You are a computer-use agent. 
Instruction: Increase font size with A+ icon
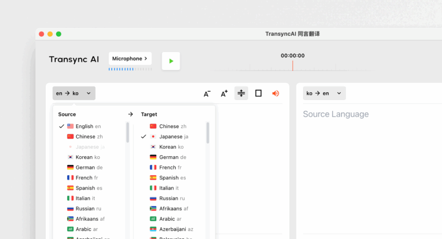click(224, 94)
